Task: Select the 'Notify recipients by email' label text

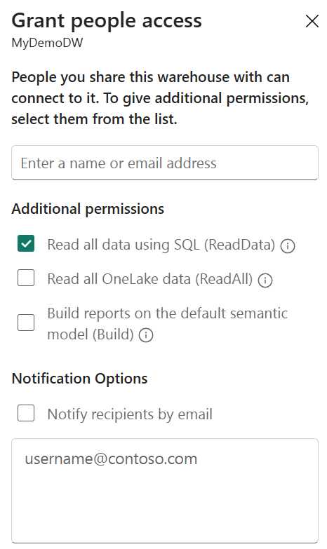Action: (x=130, y=414)
